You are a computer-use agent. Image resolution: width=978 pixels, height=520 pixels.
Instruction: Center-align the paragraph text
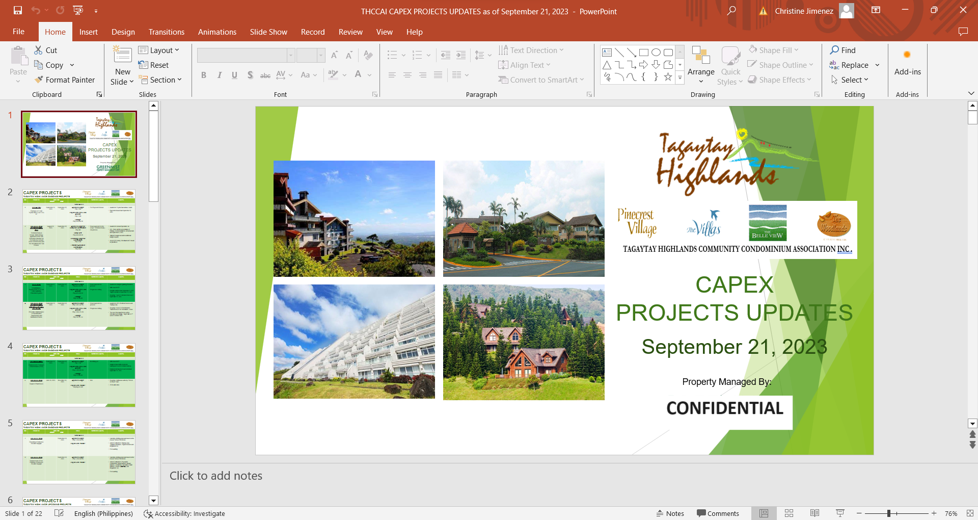coord(407,75)
